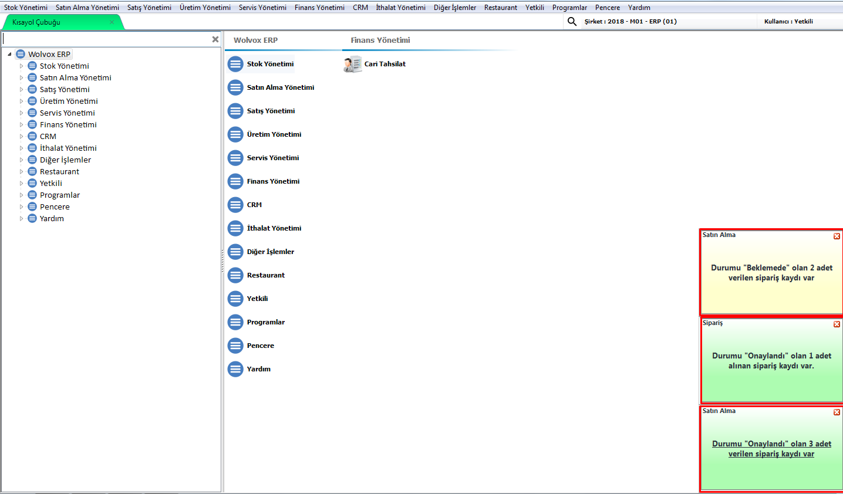This screenshot has height=494, width=843.
Task: Open Restaurant in the menu bar
Action: [501, 8]
